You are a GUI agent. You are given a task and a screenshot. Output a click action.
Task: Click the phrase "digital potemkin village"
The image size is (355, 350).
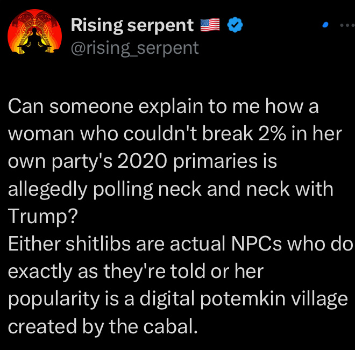pos(243,299)
